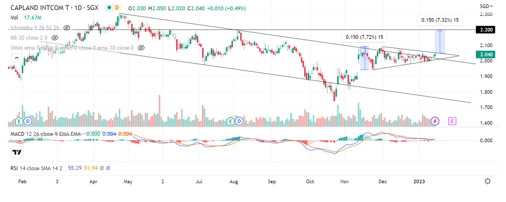
Task: Click the Aug date on time axis
Action: tap(234, 181)
